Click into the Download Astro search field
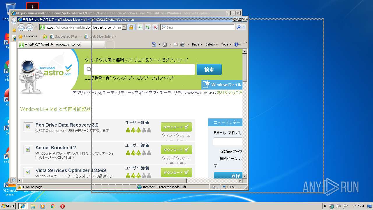 click(140, 69)
